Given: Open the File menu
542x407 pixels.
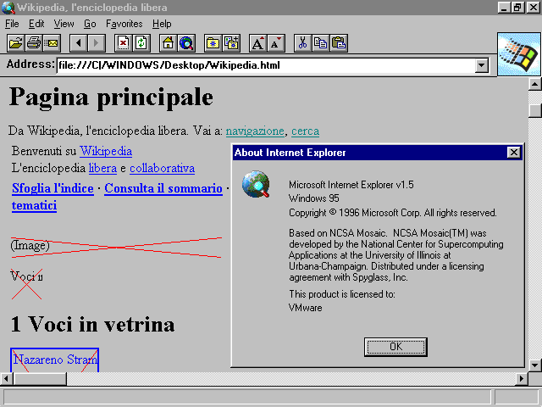Looking at the screenshot, I should [12, 24].
